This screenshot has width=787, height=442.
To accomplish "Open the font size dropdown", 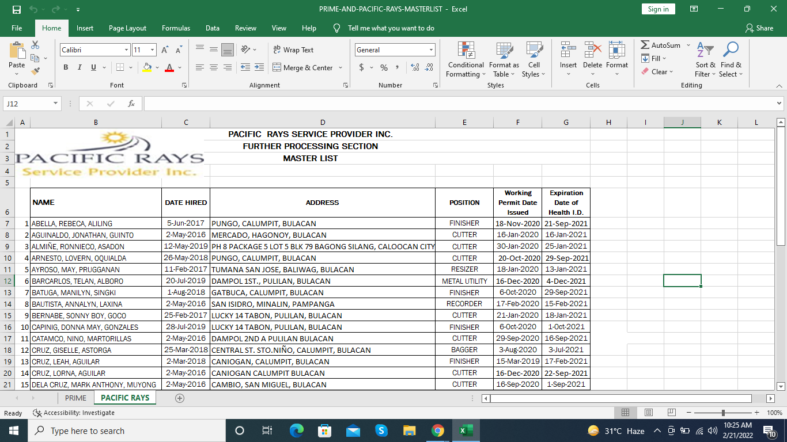I will click(152, 50).
